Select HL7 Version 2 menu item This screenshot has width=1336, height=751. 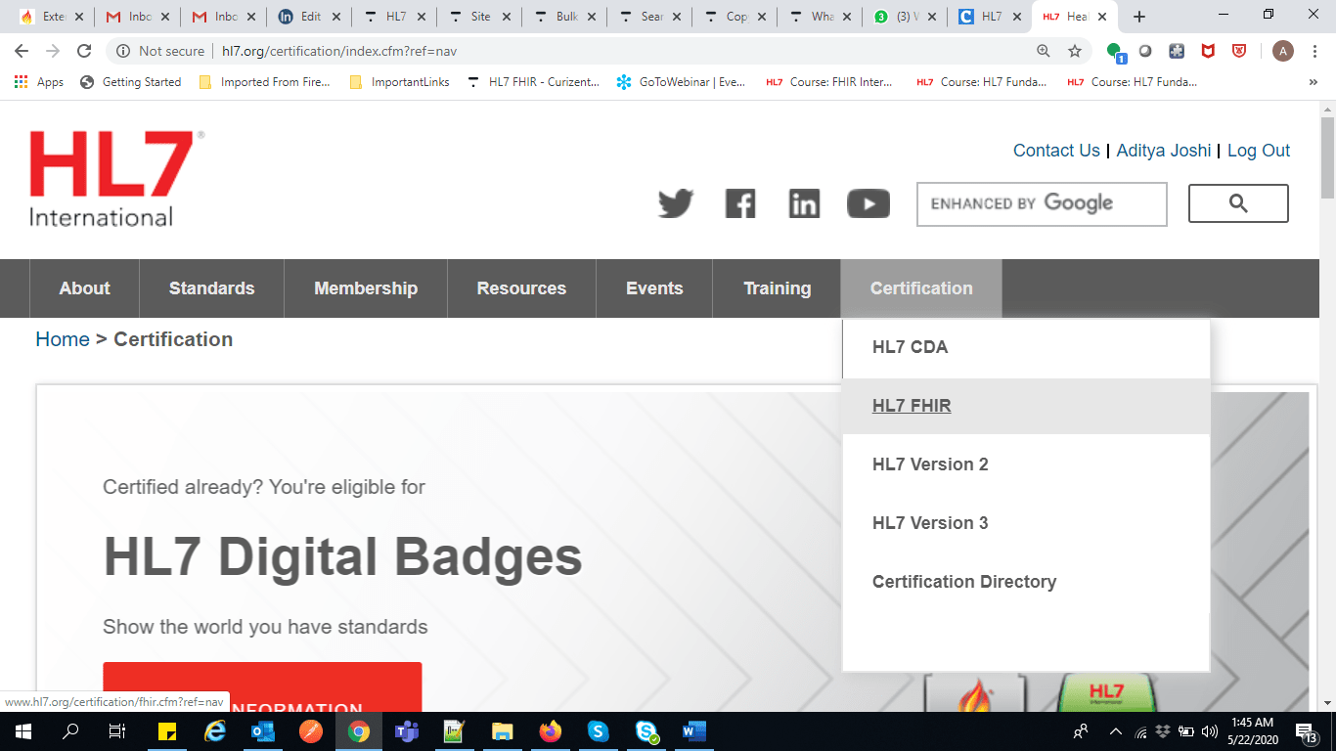click(x=1026, y=464)
